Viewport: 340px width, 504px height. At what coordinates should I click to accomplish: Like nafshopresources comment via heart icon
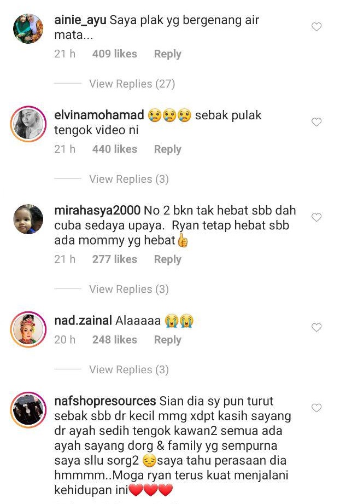coord(316,408)
